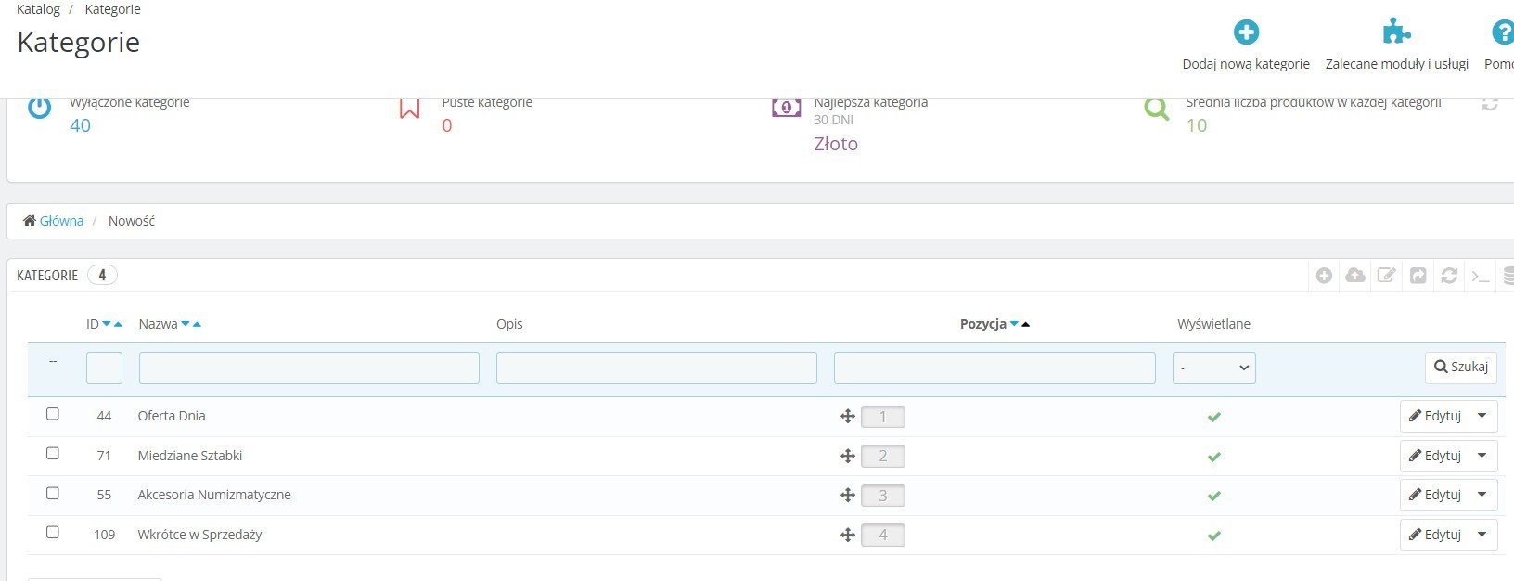Click the move handle for Wkrótce w Sprzedaży
1514x581 pixels.
coord(847,536)
